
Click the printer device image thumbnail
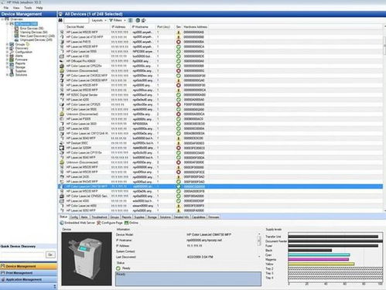[87, 259]
